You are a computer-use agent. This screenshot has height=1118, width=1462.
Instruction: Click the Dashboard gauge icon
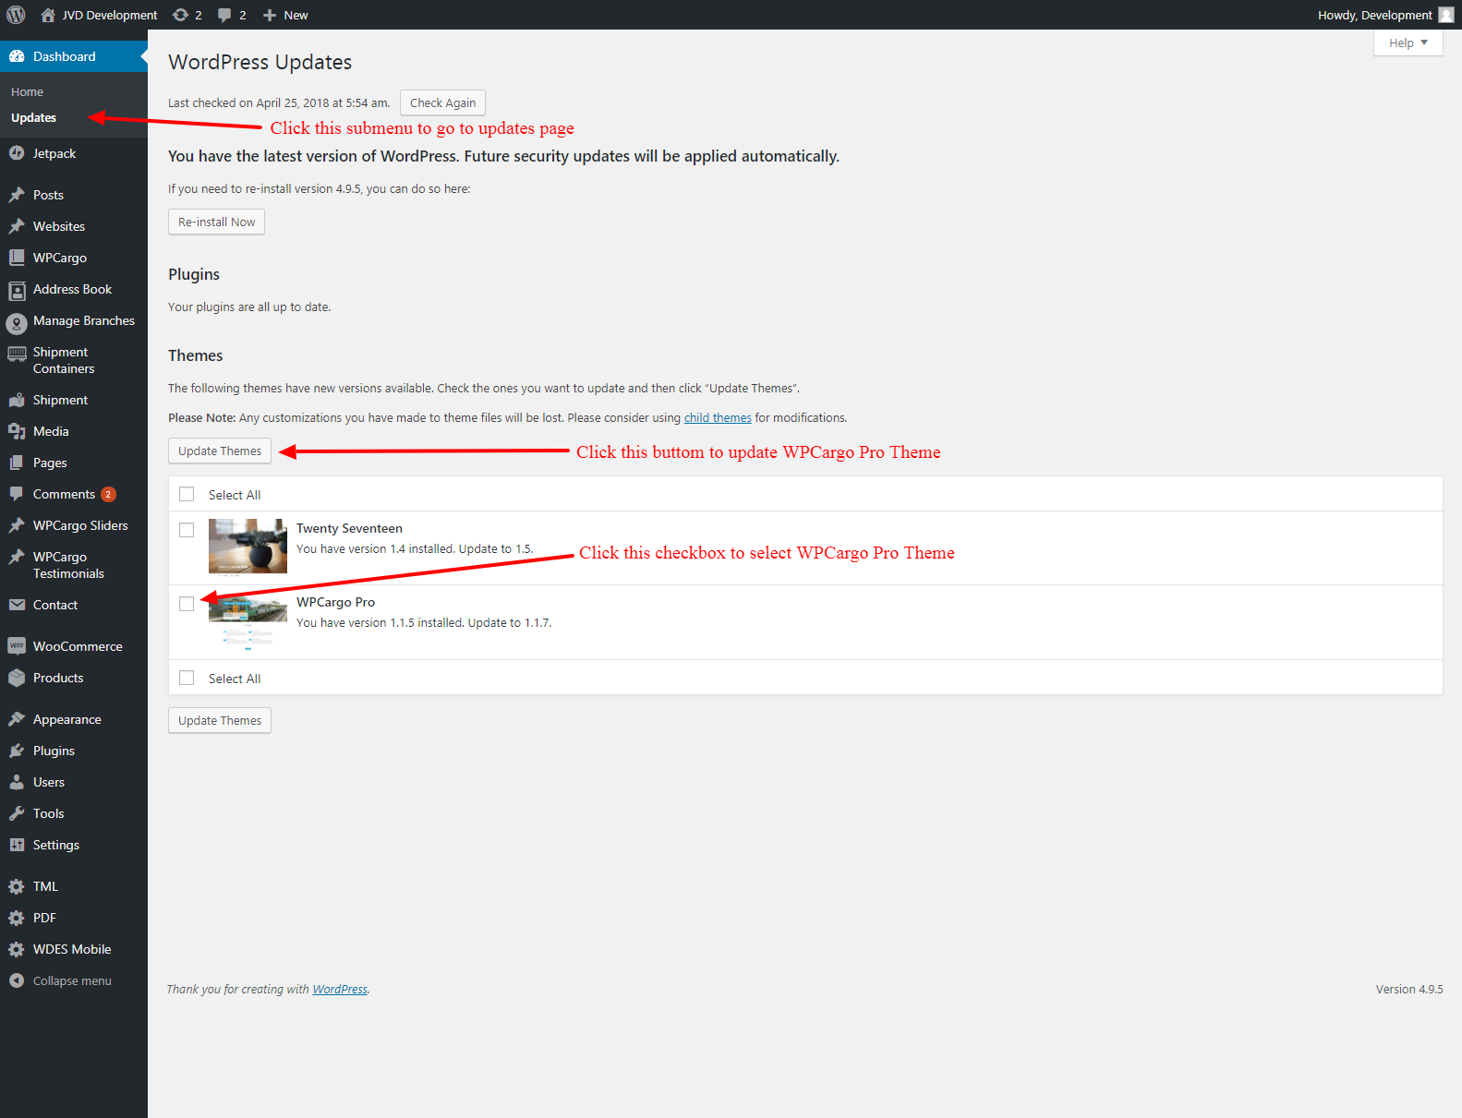pos(17,56)
